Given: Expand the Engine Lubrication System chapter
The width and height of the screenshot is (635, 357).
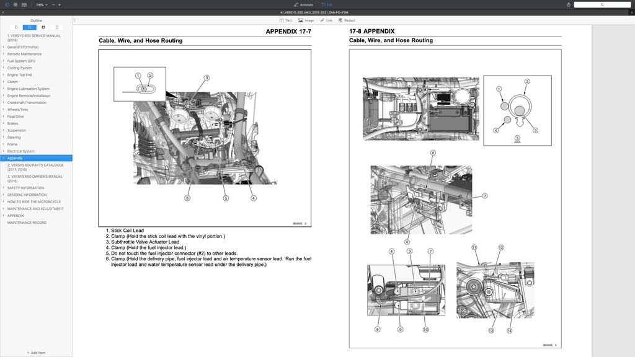Looking at the screenshot, I should (3, 89).
